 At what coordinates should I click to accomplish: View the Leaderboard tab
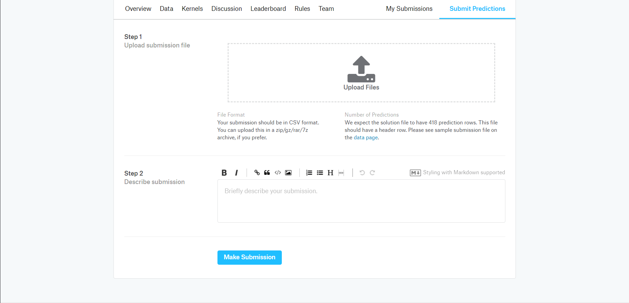(x=268, y=9)
